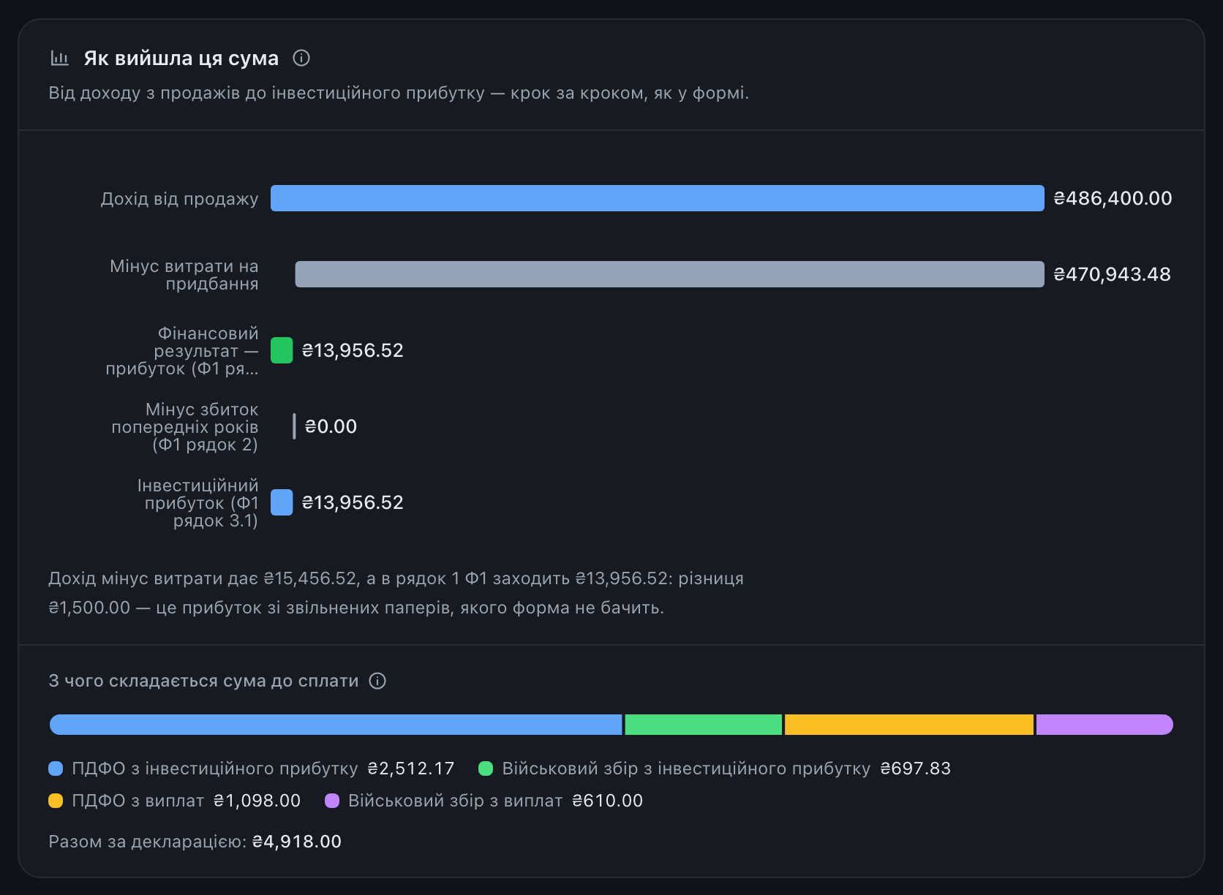Viewport: 1223px width, 895px height.
Task: Click the 'Мінус збиток попередніх років (Ф1 рядок 2)' label
Action: click(185, 427)
